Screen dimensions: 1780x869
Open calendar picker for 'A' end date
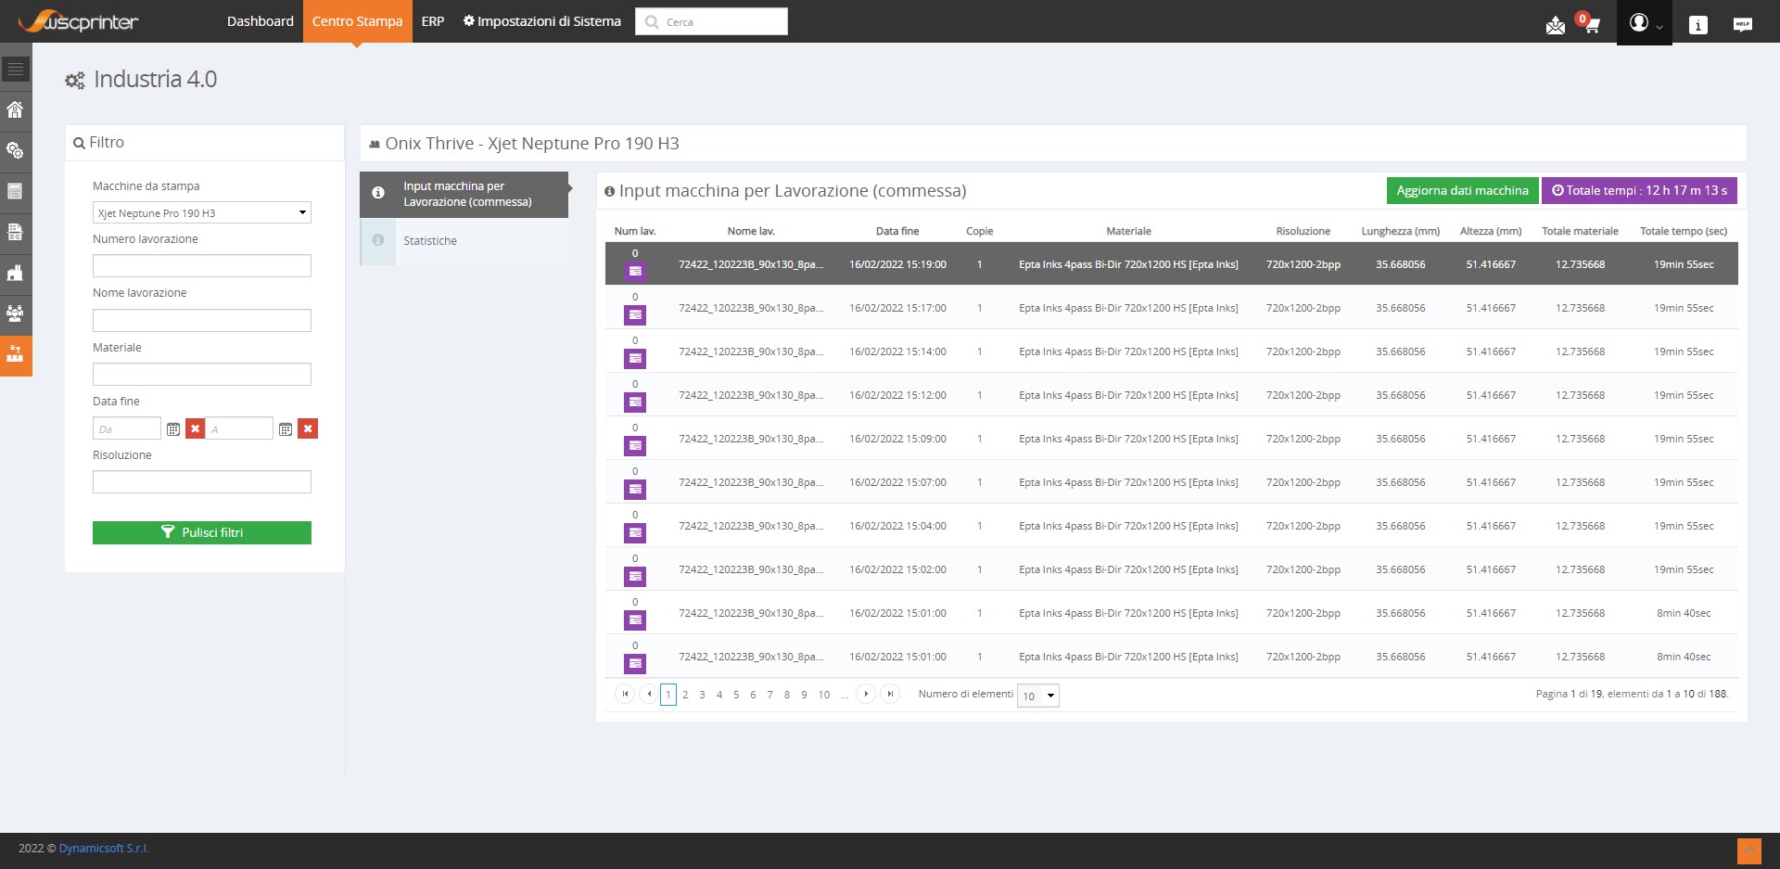[x=286, y=428]
